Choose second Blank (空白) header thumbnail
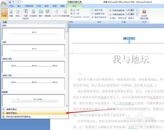 click(x=33, y=51)
